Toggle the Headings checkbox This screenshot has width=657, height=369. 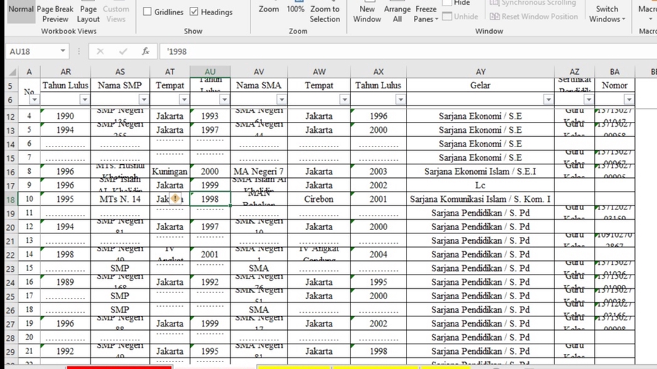point(194,12)
